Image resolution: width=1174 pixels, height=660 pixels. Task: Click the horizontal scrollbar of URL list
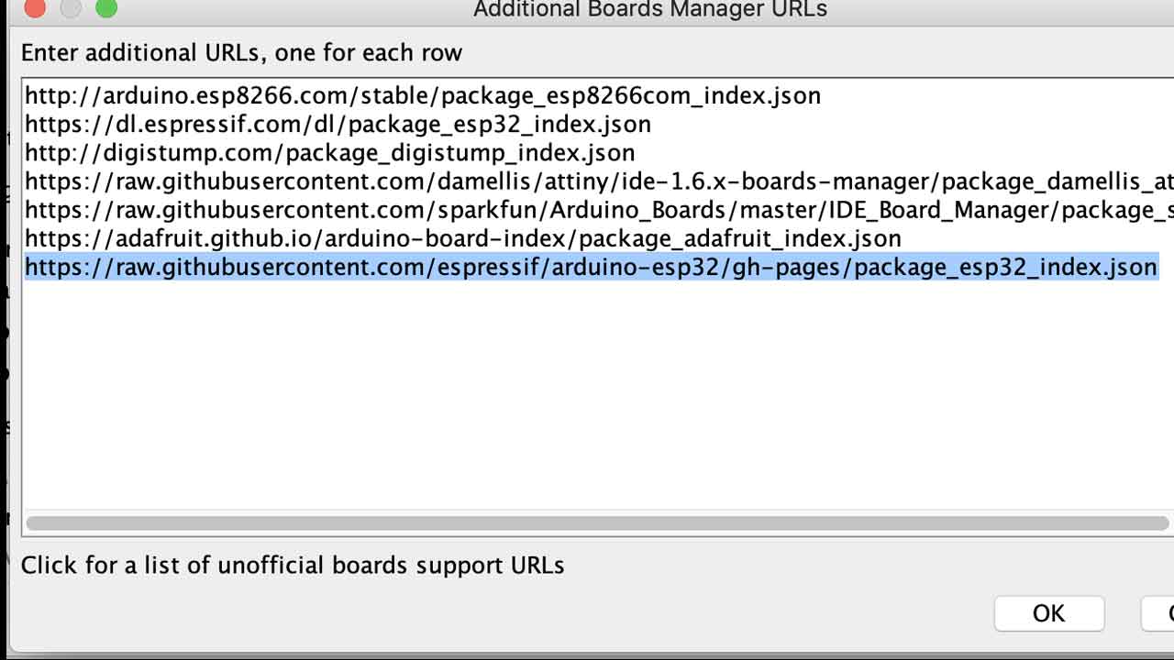tap(598, 523)
